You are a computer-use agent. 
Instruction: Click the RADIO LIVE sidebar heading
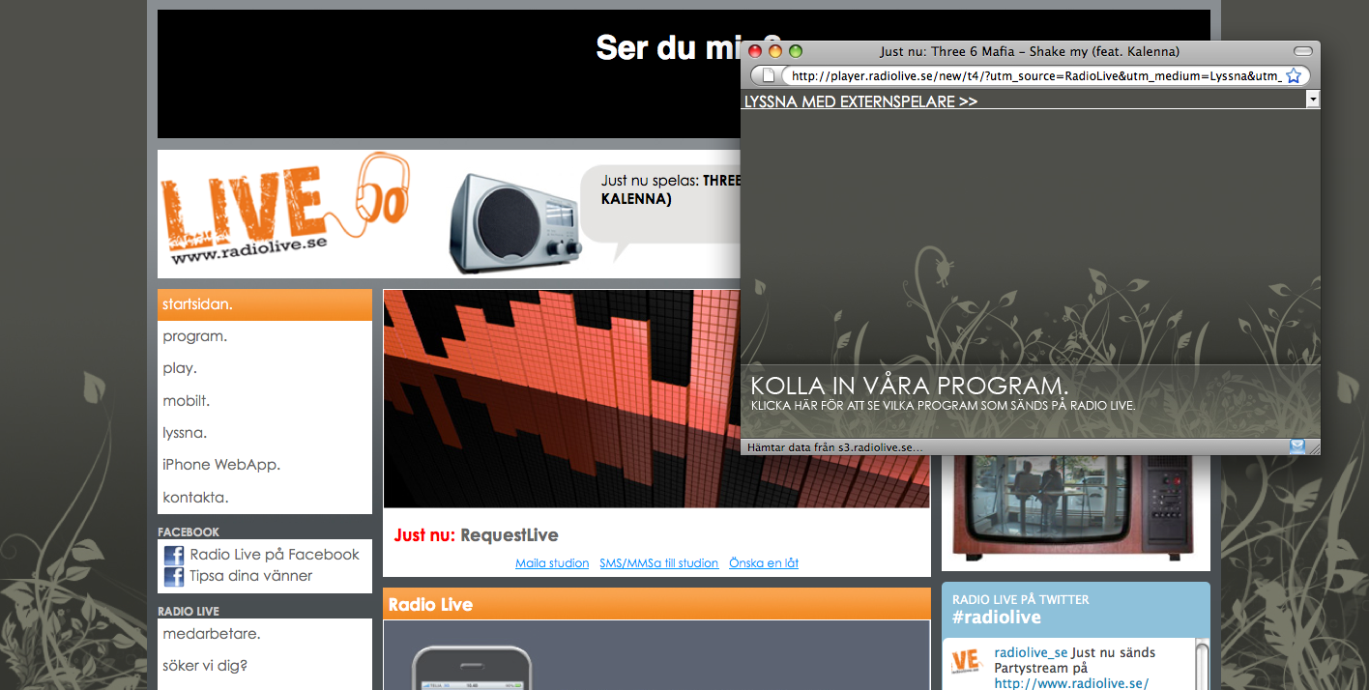coord(189,612)
